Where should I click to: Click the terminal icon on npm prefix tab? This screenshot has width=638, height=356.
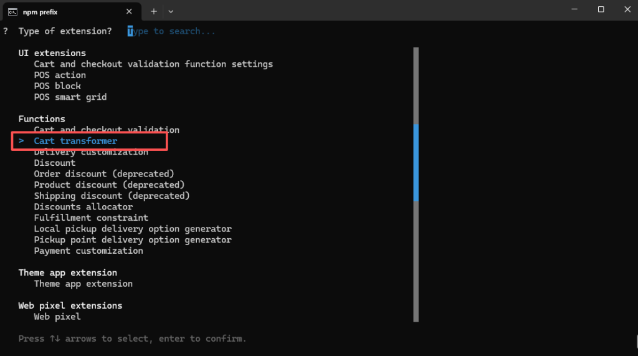[12, 11]
